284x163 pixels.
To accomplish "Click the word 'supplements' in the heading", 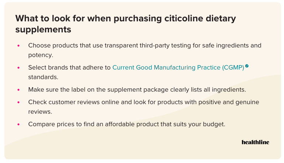I will pyautogui.click(x=43, y=29).
